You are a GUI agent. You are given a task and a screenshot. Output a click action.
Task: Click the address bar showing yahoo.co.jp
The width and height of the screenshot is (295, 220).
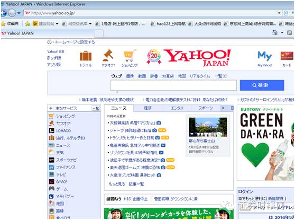[x=151, y=13]
